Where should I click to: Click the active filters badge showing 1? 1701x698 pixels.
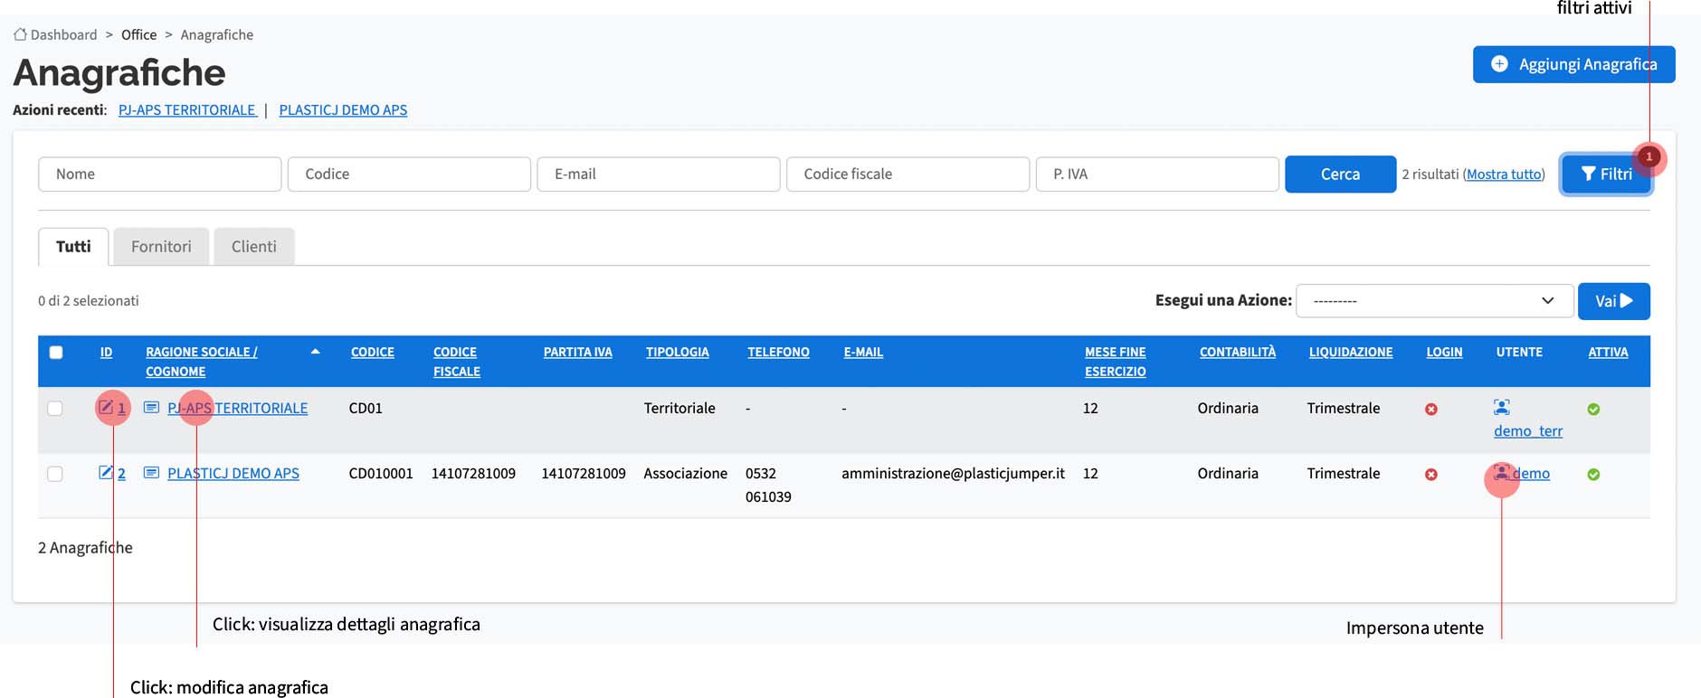[1649, 156]
